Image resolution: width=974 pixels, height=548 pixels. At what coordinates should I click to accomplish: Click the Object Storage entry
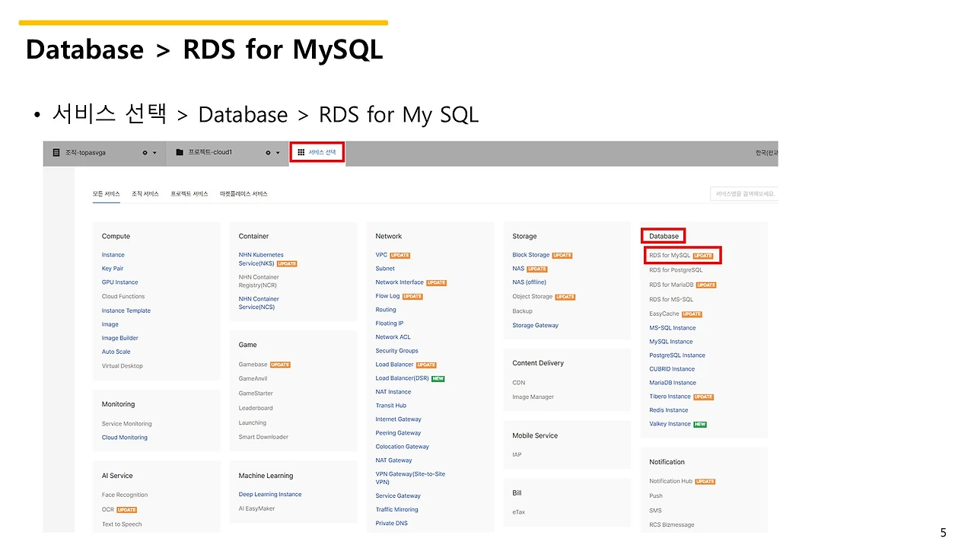point(532,297)
